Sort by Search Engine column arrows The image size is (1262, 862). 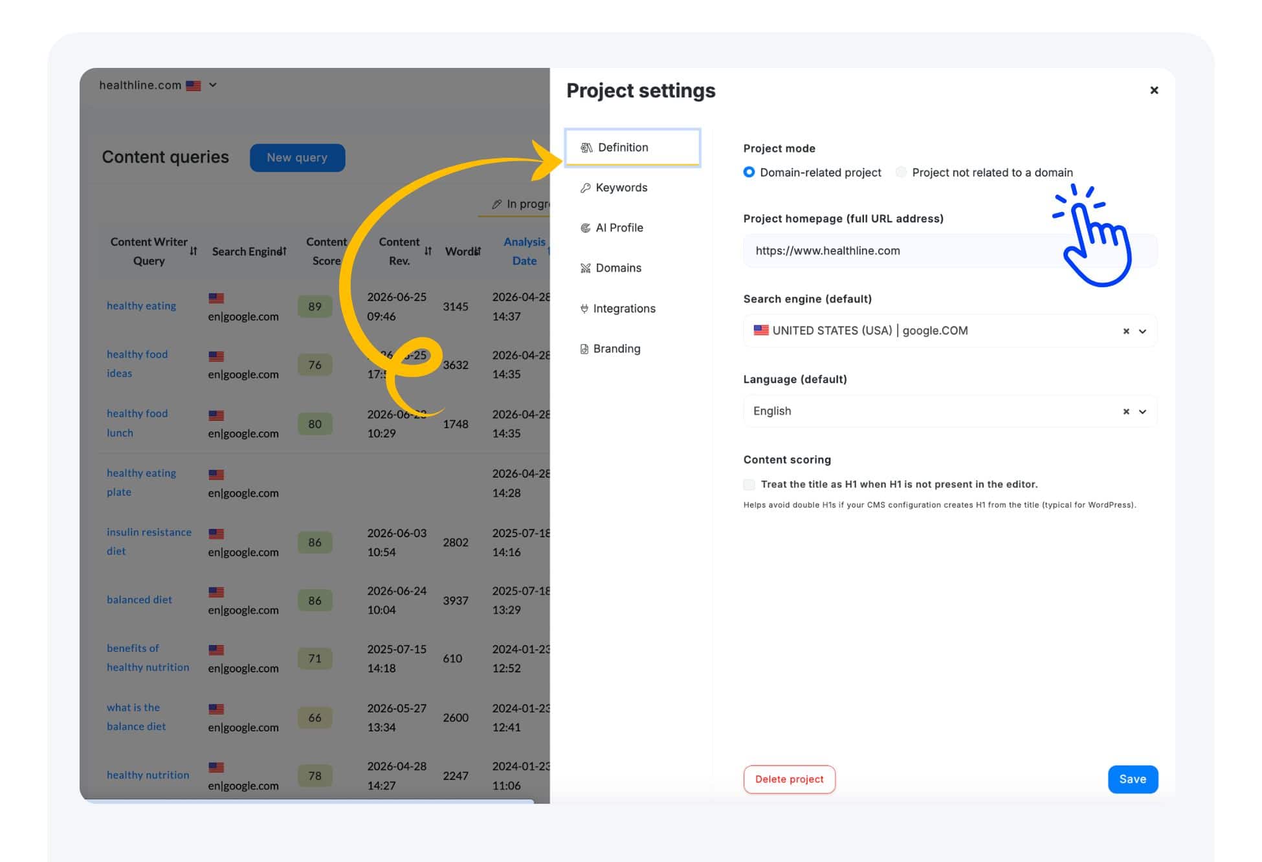click(283, 251)
